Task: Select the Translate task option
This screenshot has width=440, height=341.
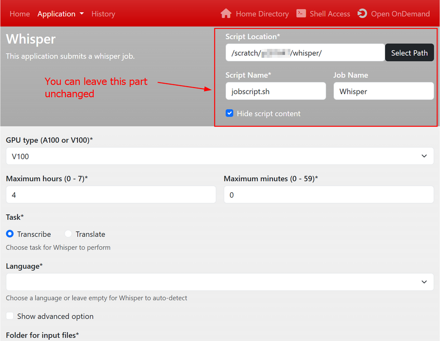Action: click(x=68, y=234)
